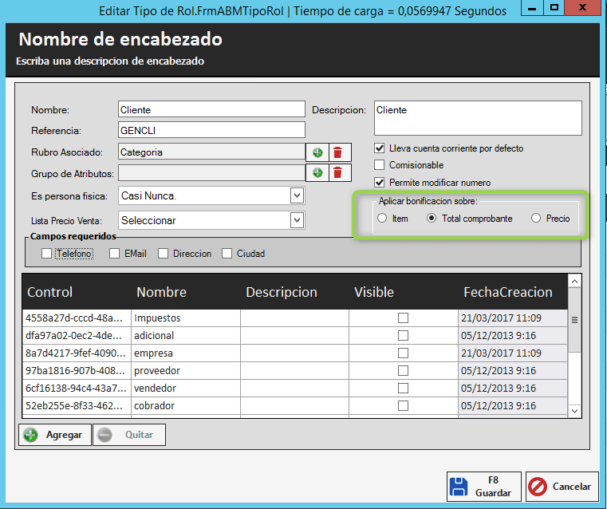Open the Es persona fisica dropdown

coord(297,195)
